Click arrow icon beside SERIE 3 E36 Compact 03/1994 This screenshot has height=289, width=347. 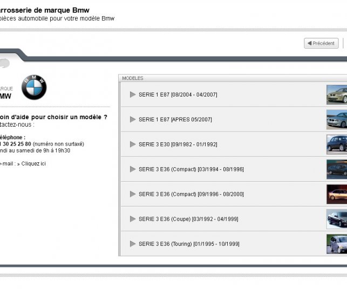coord(133,169)
